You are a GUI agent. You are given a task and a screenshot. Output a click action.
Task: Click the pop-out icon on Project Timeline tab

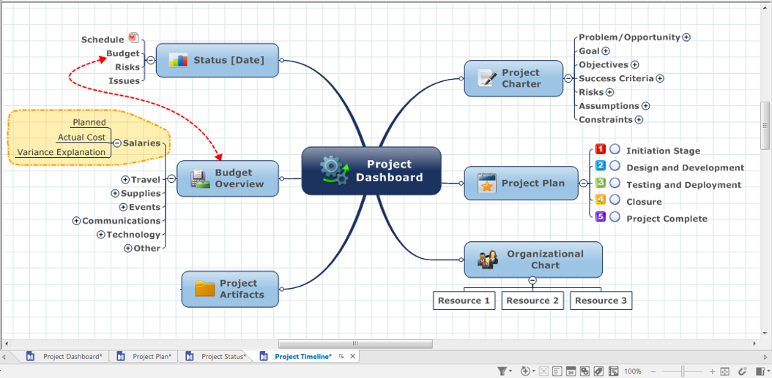point(342,356)
